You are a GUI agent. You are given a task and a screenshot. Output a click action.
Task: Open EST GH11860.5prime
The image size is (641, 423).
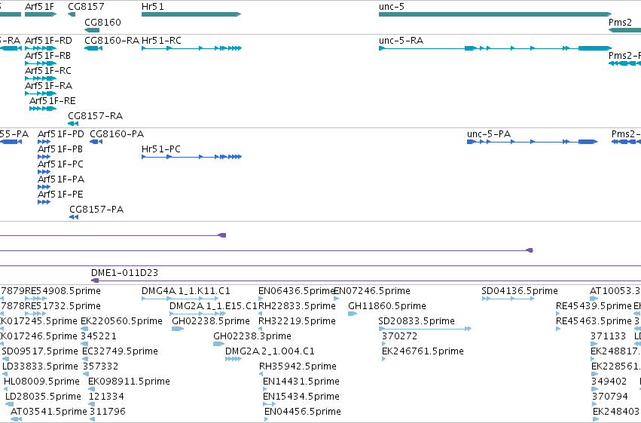(x=386, y=306)
